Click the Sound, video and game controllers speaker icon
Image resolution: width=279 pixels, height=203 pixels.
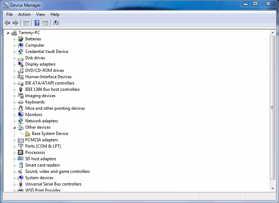(20, 171)
